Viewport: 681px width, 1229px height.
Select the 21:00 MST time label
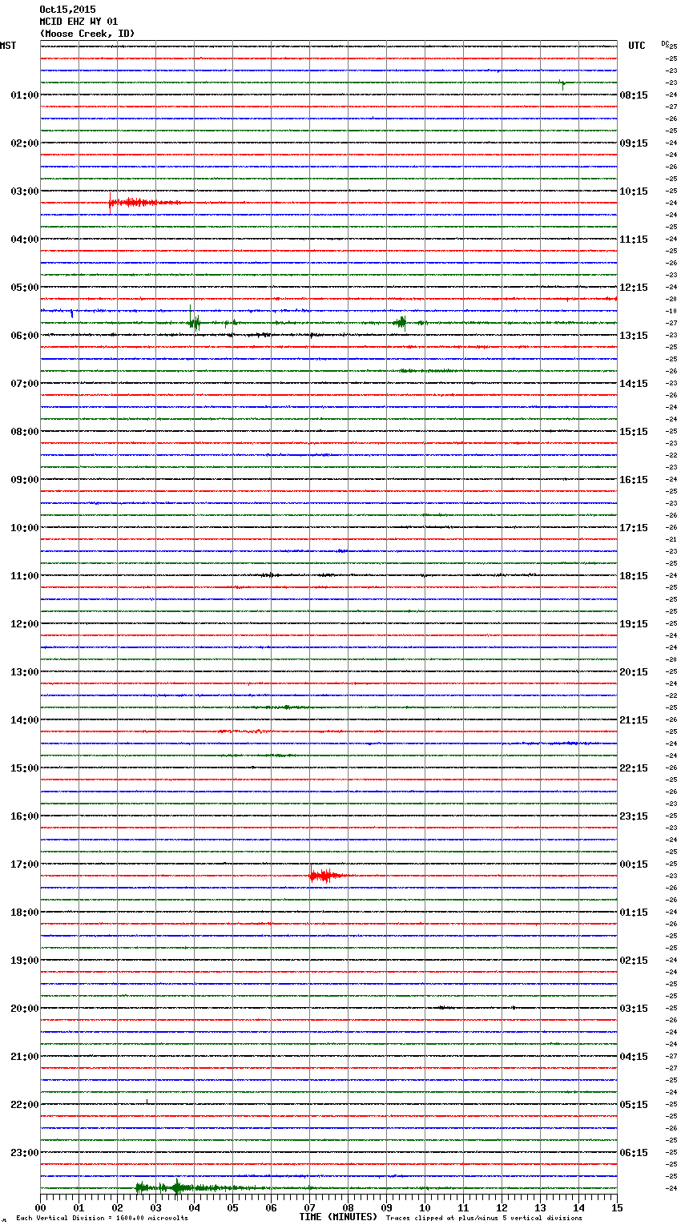(24, 1057)
